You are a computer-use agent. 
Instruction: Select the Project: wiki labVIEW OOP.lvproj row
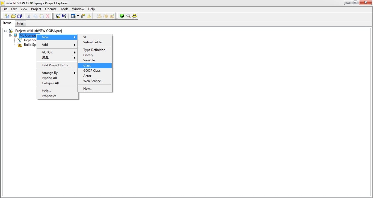click(39, 31)
